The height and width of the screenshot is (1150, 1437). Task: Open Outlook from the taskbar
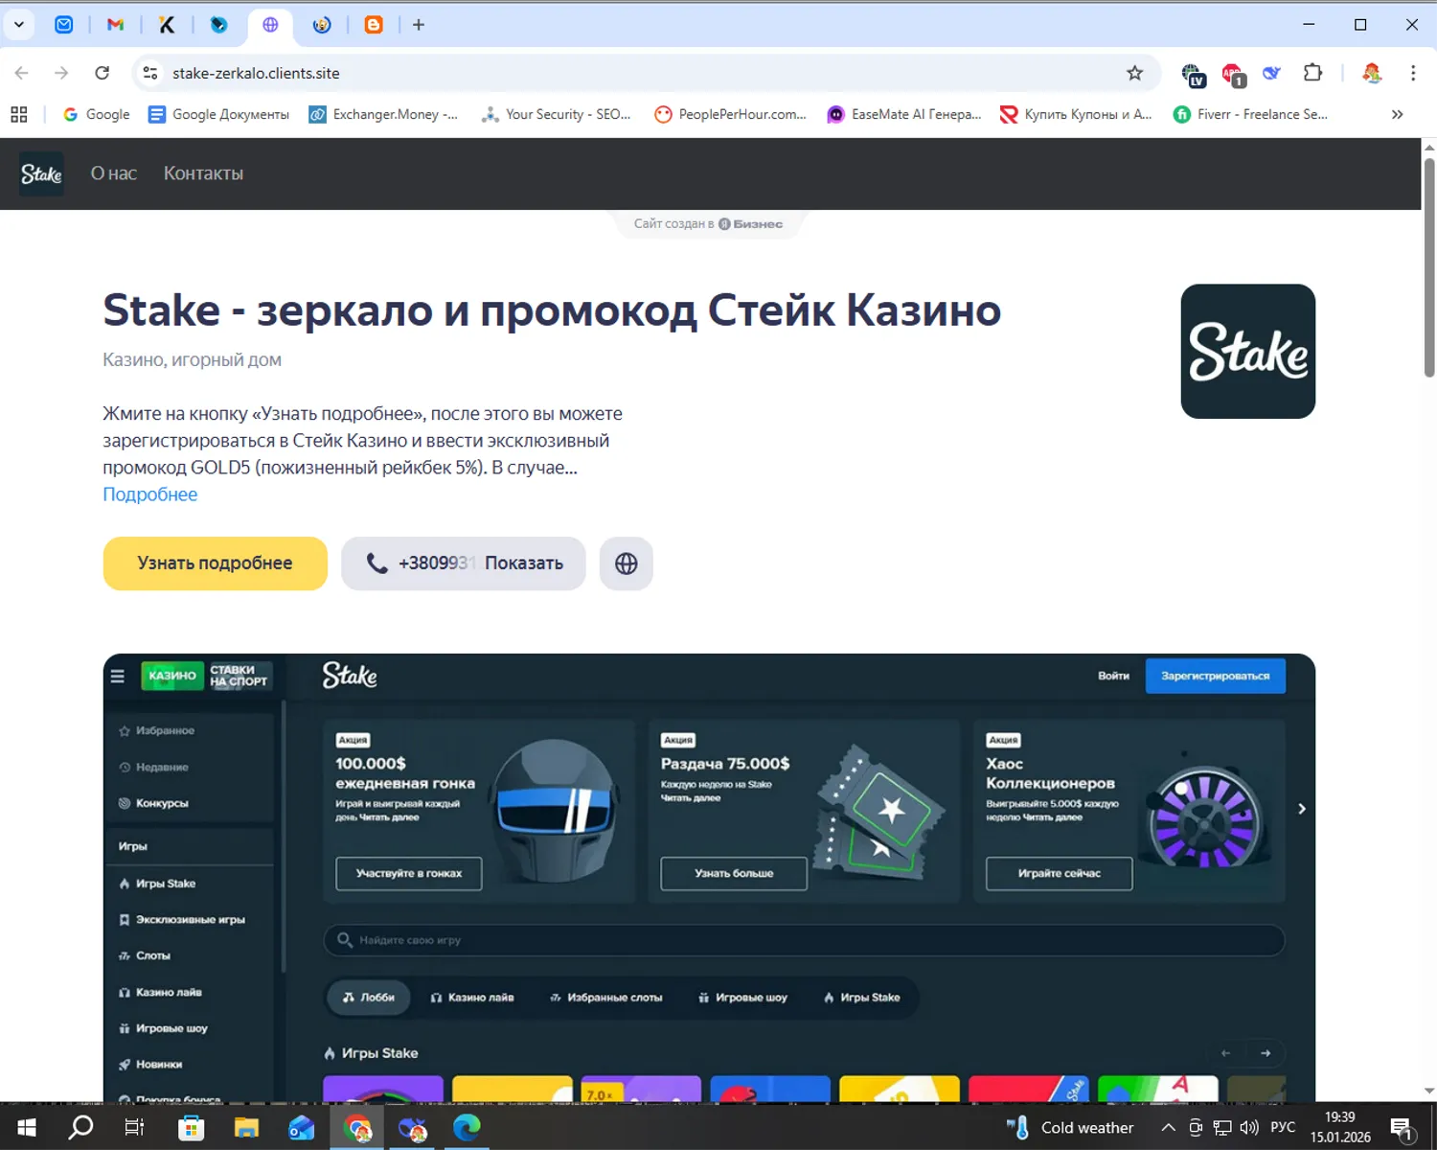tap(302, 1128)
